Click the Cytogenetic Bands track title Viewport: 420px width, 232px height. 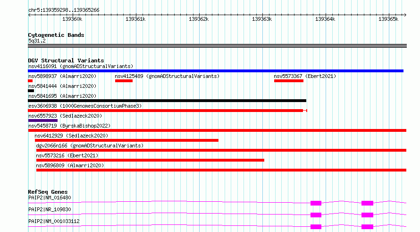click(56, 35)
